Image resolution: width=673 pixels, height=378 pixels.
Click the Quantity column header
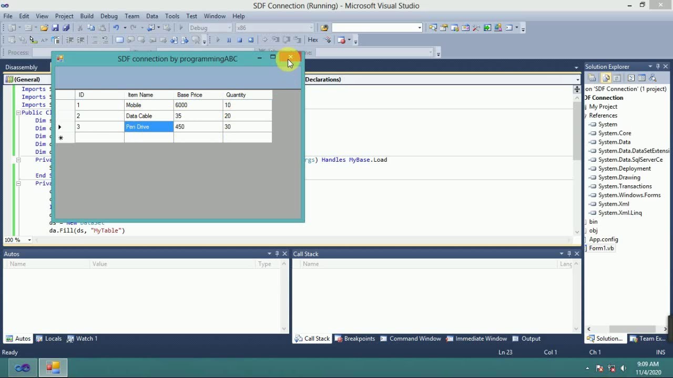pos(247,95)
